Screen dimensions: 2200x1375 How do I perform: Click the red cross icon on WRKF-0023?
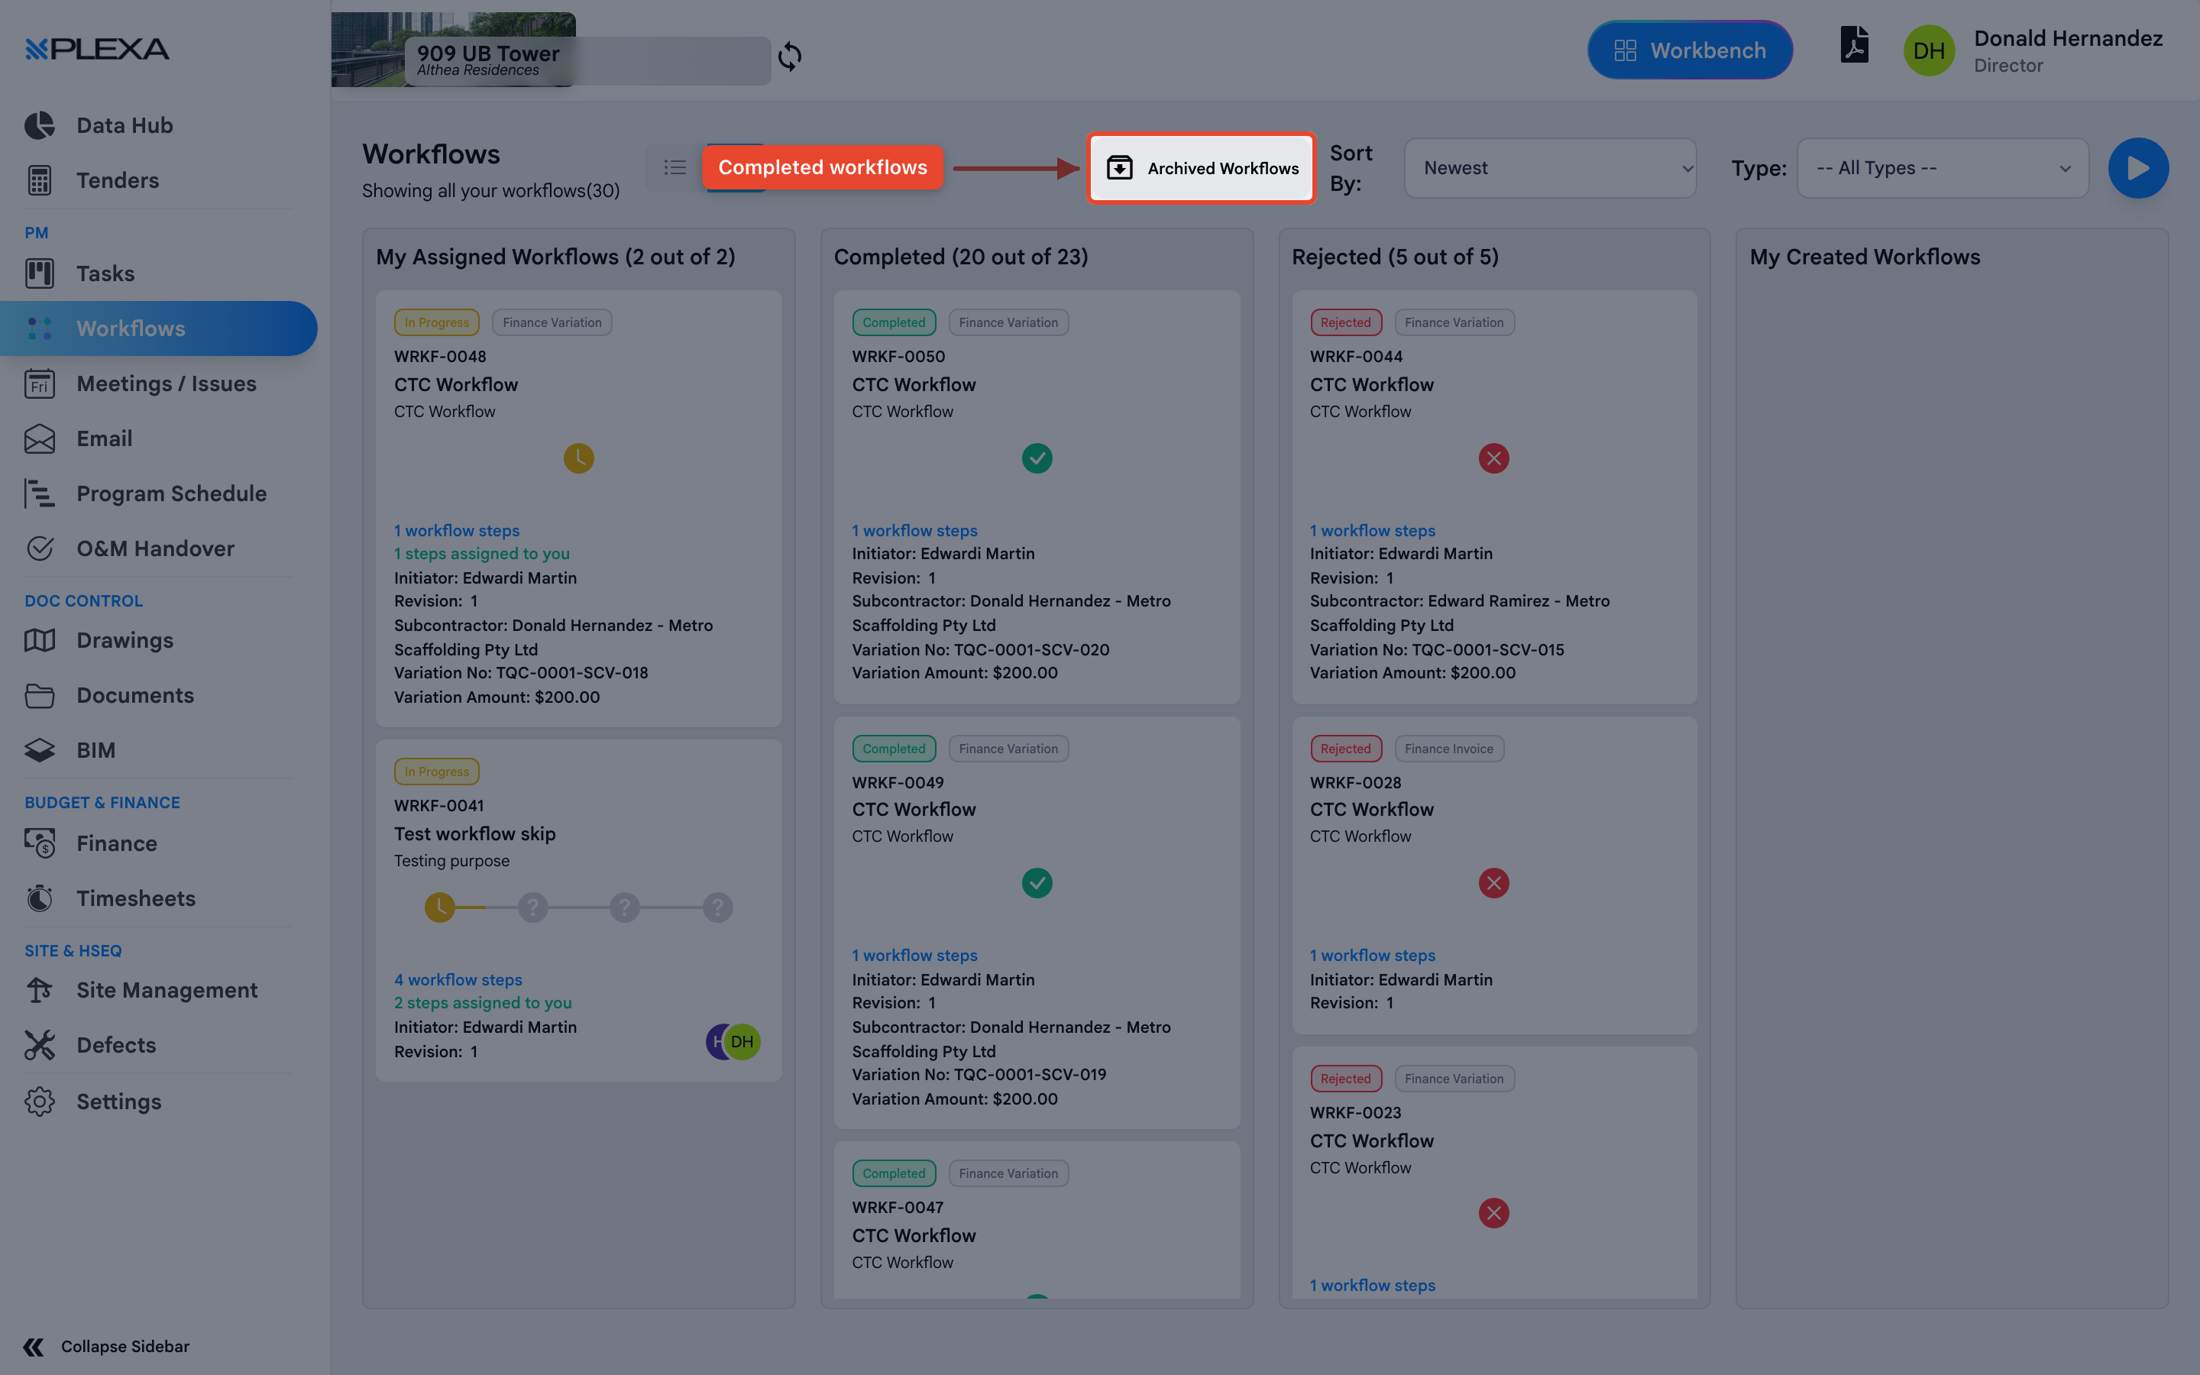coord(1493,1213)
